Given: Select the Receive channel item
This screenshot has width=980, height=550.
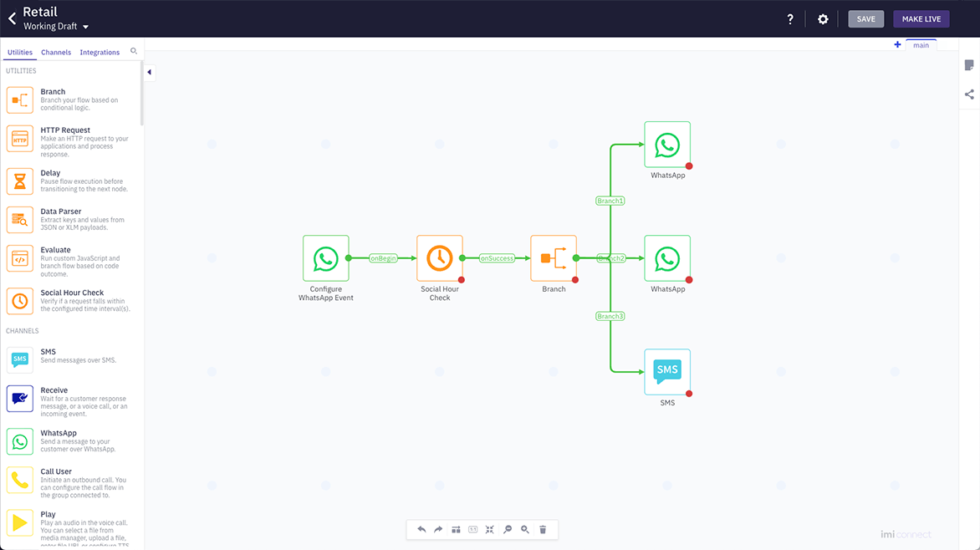Looking at the screenshot, I should click(70, 401).
